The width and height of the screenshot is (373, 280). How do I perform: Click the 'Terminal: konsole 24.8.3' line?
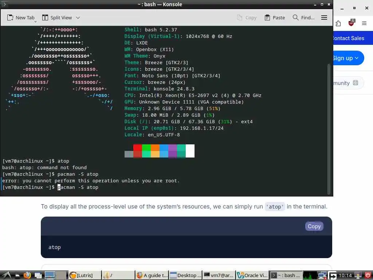[160, 89]
